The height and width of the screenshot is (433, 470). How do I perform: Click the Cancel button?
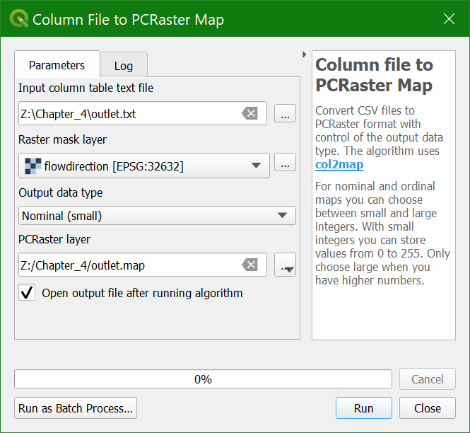click(427, 379)
